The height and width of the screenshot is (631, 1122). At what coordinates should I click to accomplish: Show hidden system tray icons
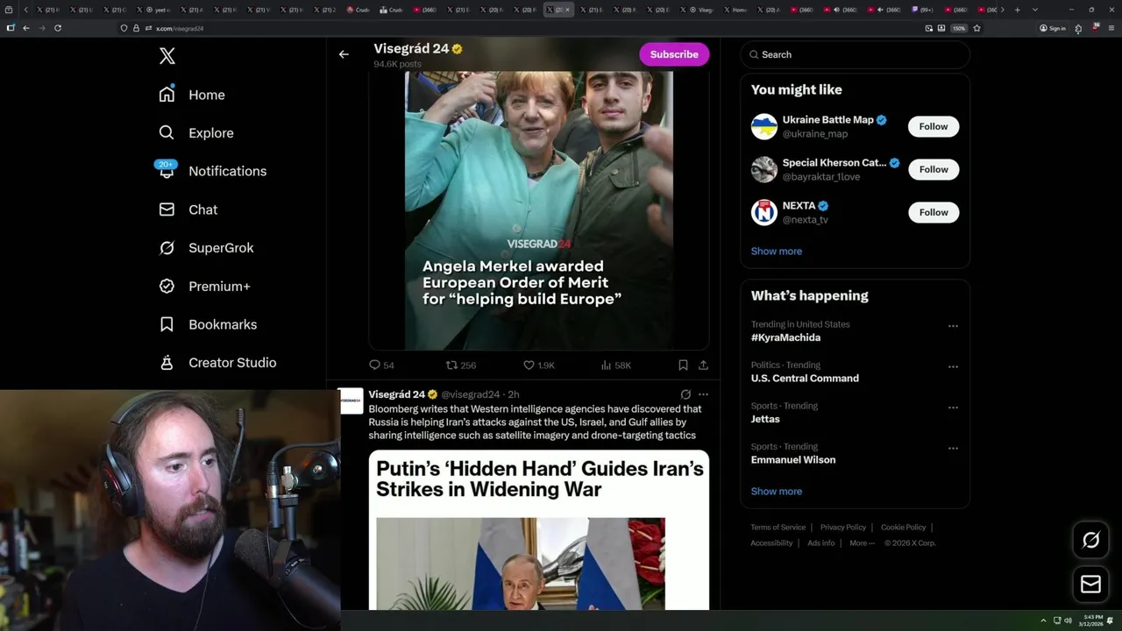click(x=1043, y=620)
